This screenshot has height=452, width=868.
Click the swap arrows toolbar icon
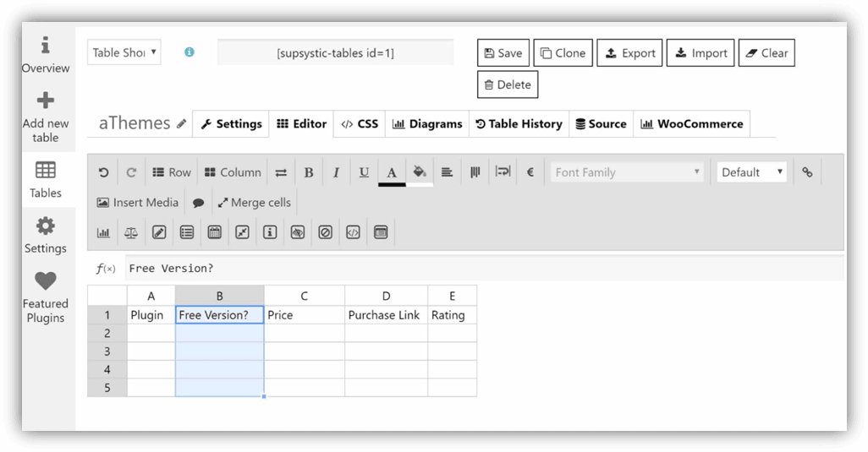[281, 172]
